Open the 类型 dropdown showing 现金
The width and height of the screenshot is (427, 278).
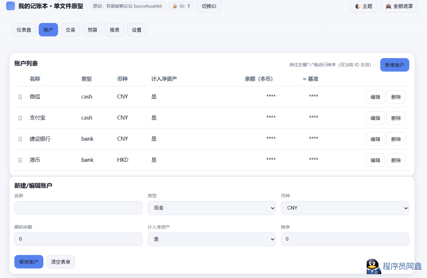212,208
